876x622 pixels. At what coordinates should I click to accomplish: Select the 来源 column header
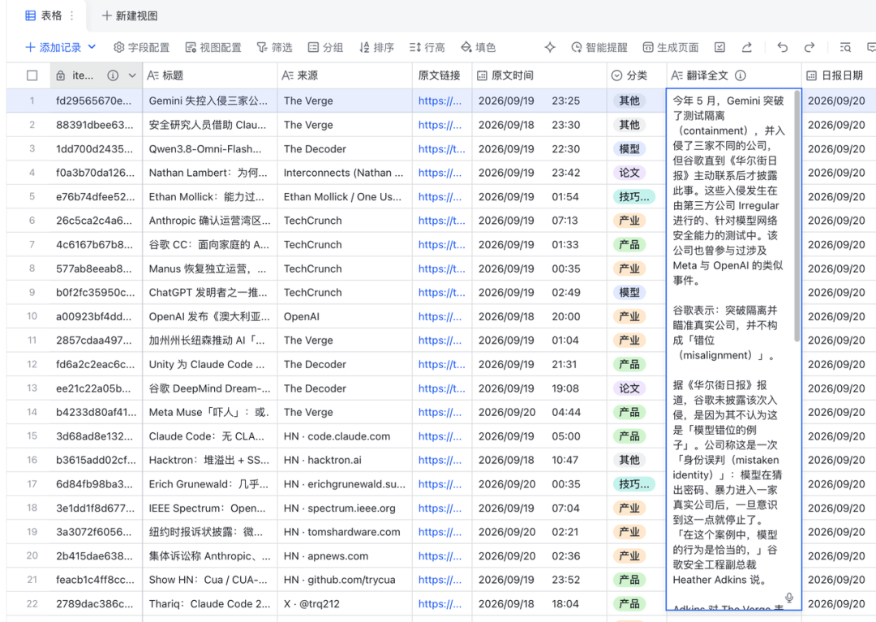point(344,75)
